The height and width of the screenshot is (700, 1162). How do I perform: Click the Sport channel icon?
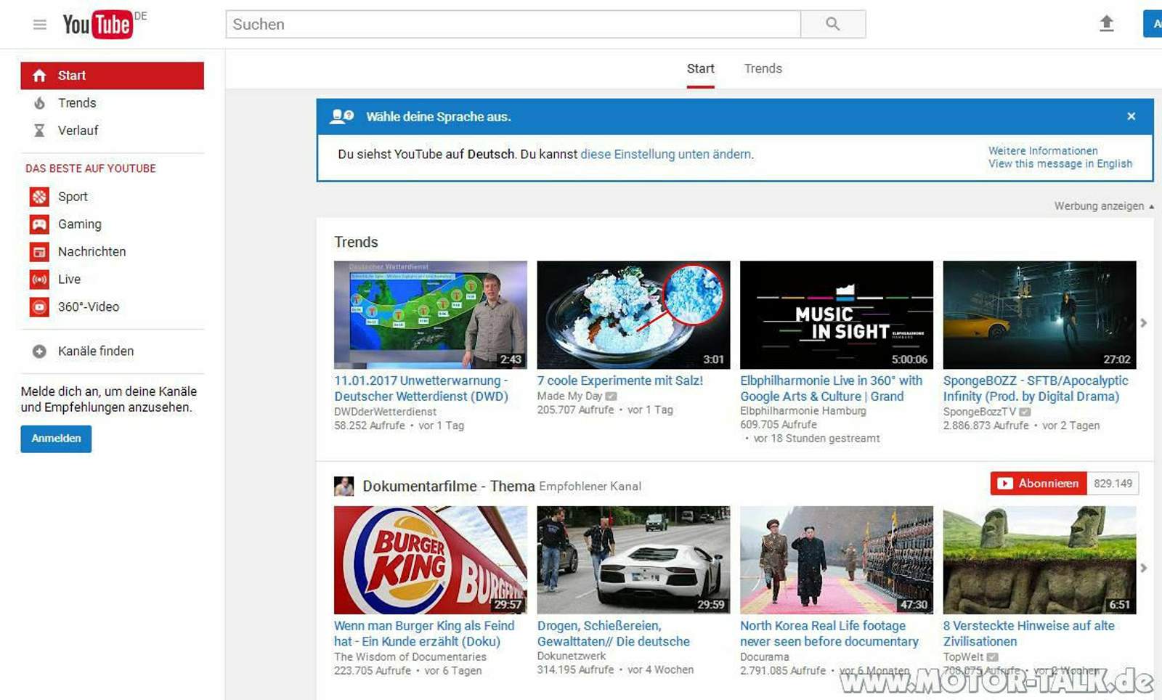[39, 197]
